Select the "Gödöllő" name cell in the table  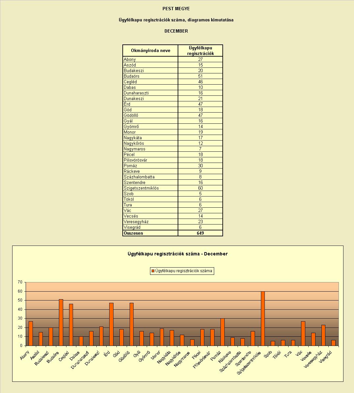(x=150, y=115)
